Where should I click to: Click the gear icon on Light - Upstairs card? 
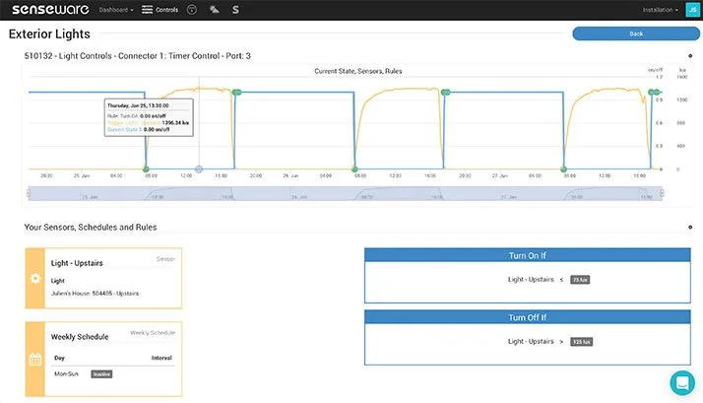35,279
